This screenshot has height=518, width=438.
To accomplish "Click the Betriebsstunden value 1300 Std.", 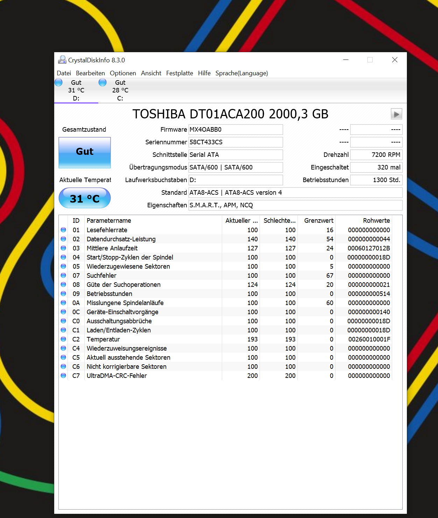I will click(376, 180).
